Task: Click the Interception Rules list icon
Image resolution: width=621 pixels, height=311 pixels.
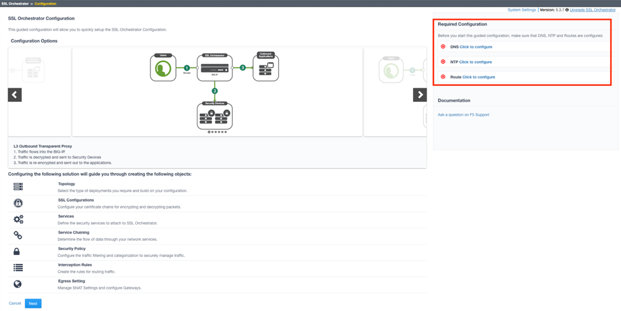Action: pos(18,268)
